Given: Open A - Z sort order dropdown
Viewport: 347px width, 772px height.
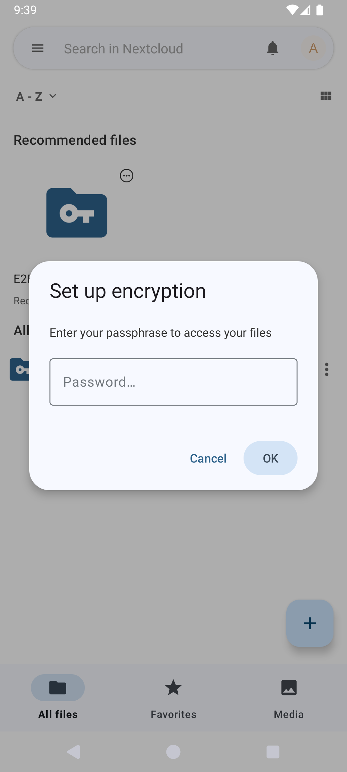Looking at the screenshot, I should point(36,96).
